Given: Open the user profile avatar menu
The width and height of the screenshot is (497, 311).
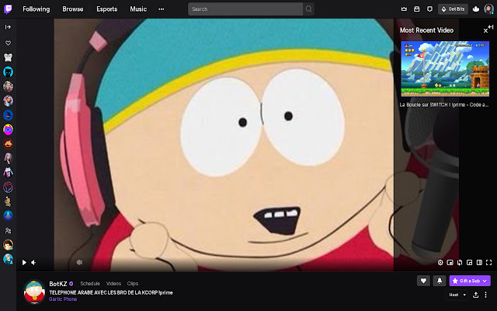Looking at the screenshot, I should (488, 9).
